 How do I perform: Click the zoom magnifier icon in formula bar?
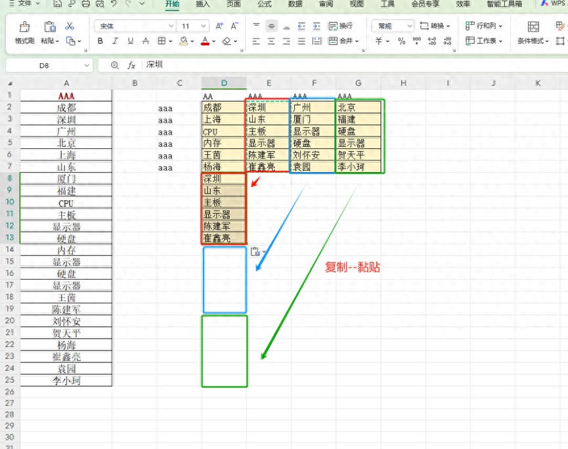[x=115, y=65]
